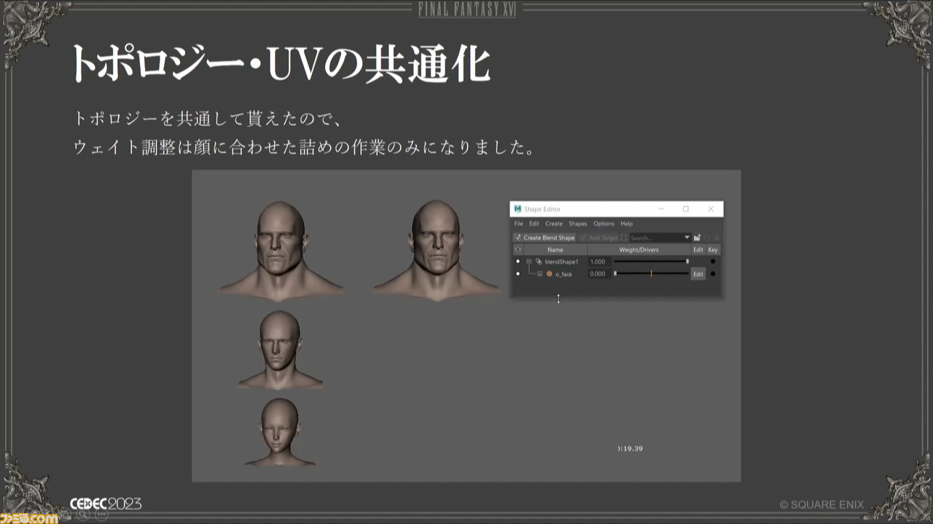Click the Weight/Drivers column header
The width and height of the screenshot is (933, 524).
click(x=639, y=250)
